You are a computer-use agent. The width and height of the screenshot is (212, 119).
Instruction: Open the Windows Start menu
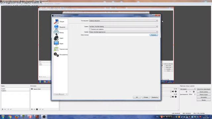click(3, 117)
